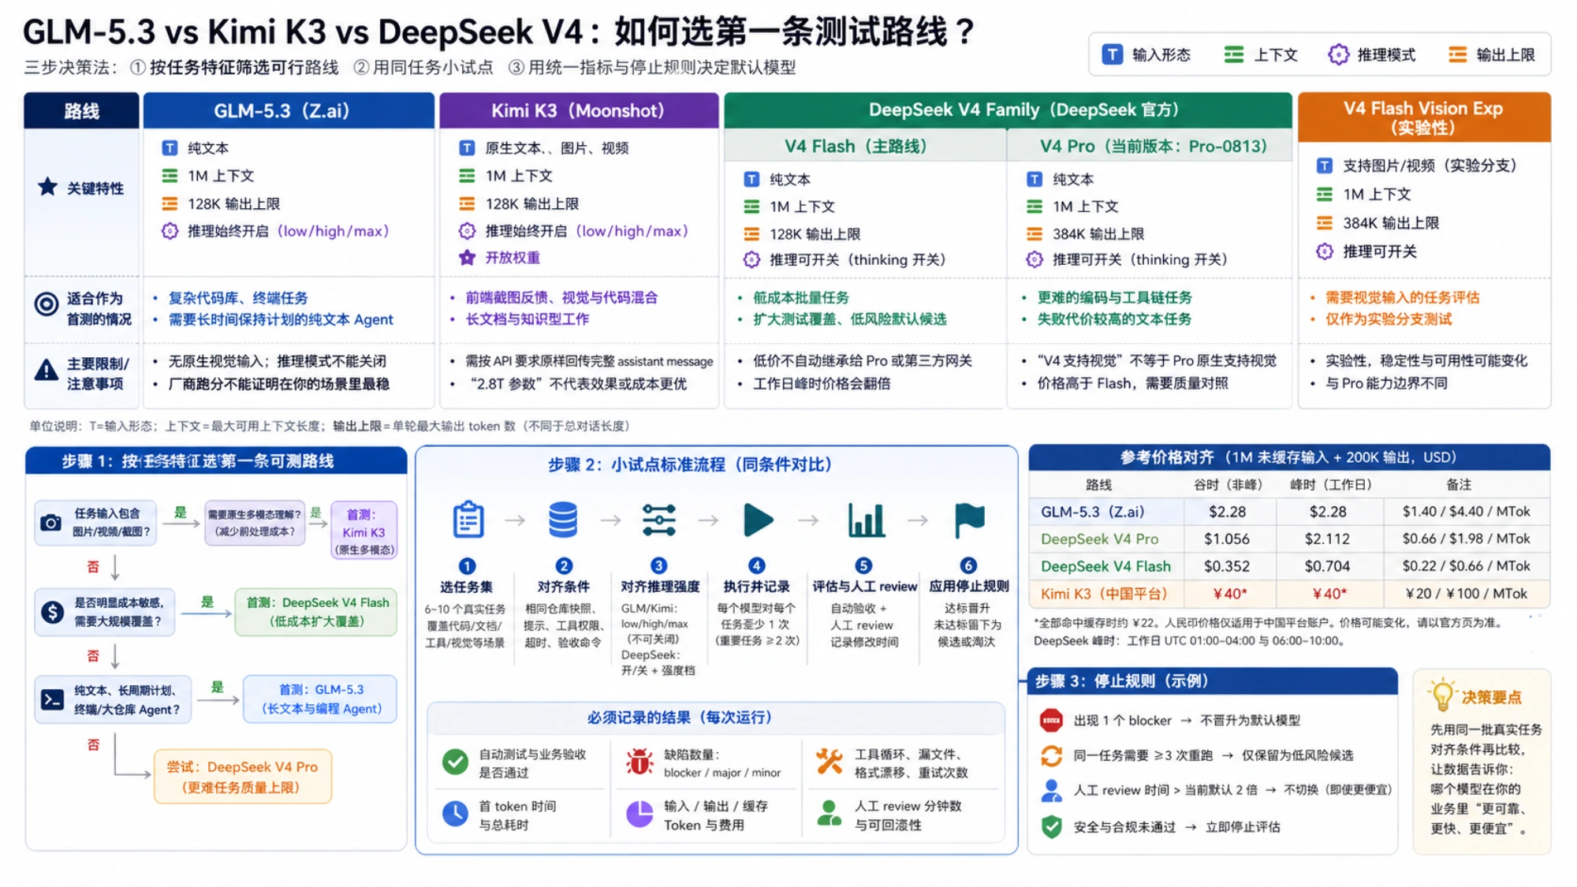Click the dollar icon in 是否明显成本敏感 box
Image resolution: width=1577 pixels, height=887 pixels.
[52, 612]
